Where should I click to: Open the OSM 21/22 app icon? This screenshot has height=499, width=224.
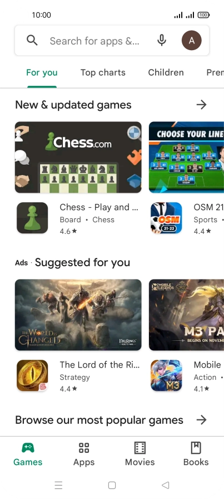click(166, 218)
